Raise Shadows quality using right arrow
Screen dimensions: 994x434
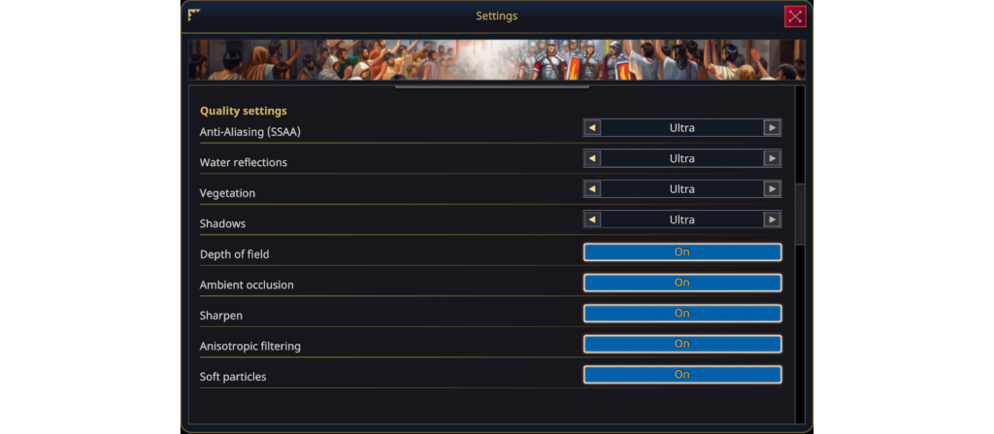[x=772, y=219]
